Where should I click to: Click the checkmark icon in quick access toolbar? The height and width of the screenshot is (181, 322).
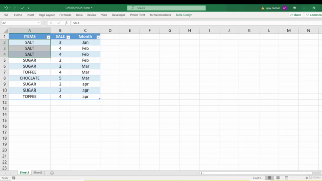click(x=22, y=8)
